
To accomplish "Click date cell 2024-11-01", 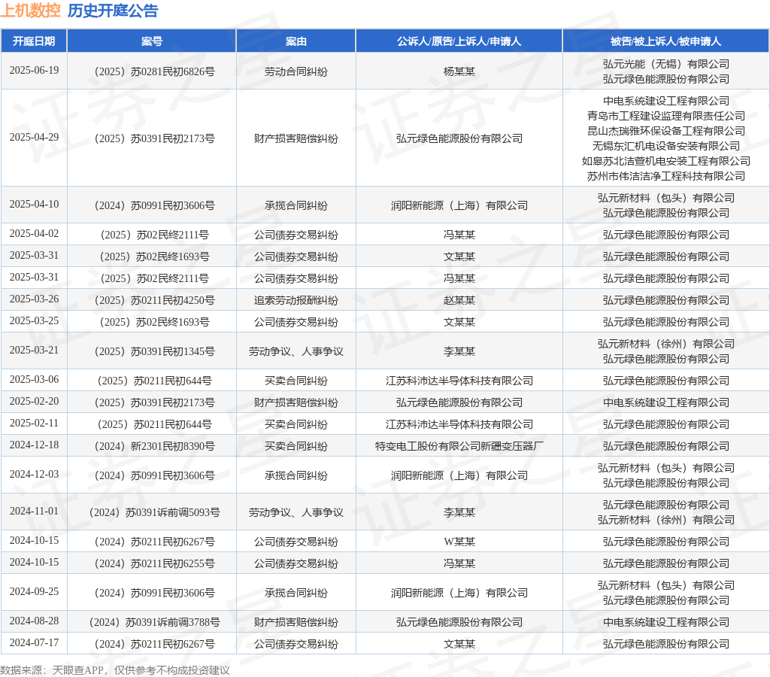I will (34, 512).
